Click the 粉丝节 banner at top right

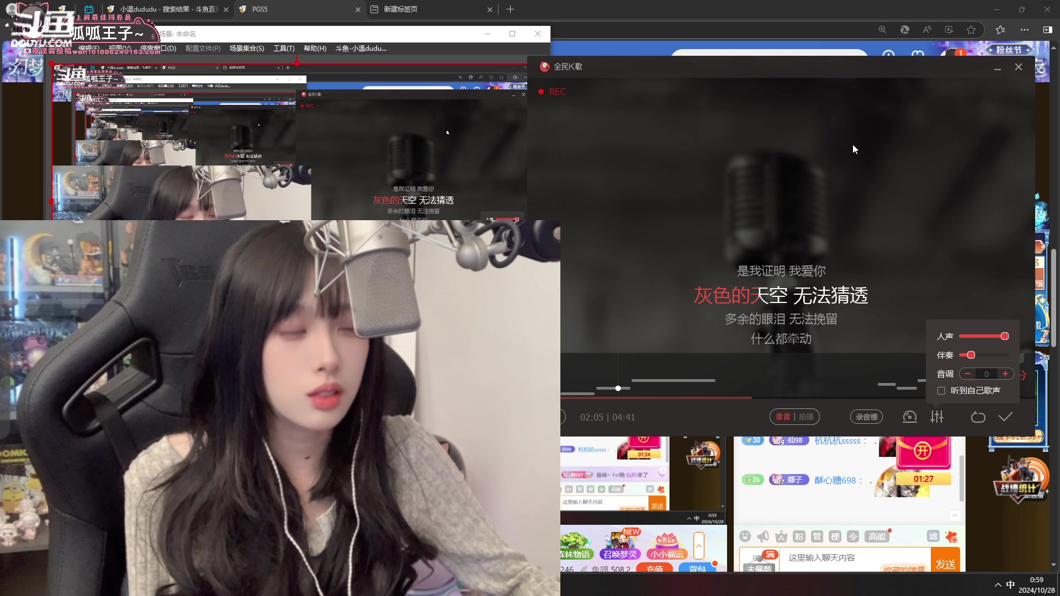[x=1009, y=50]
